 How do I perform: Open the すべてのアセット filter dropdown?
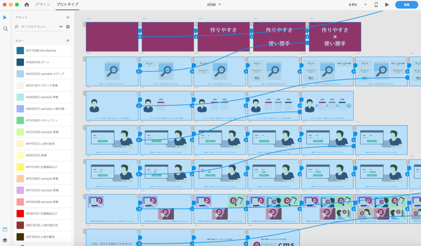60,27
